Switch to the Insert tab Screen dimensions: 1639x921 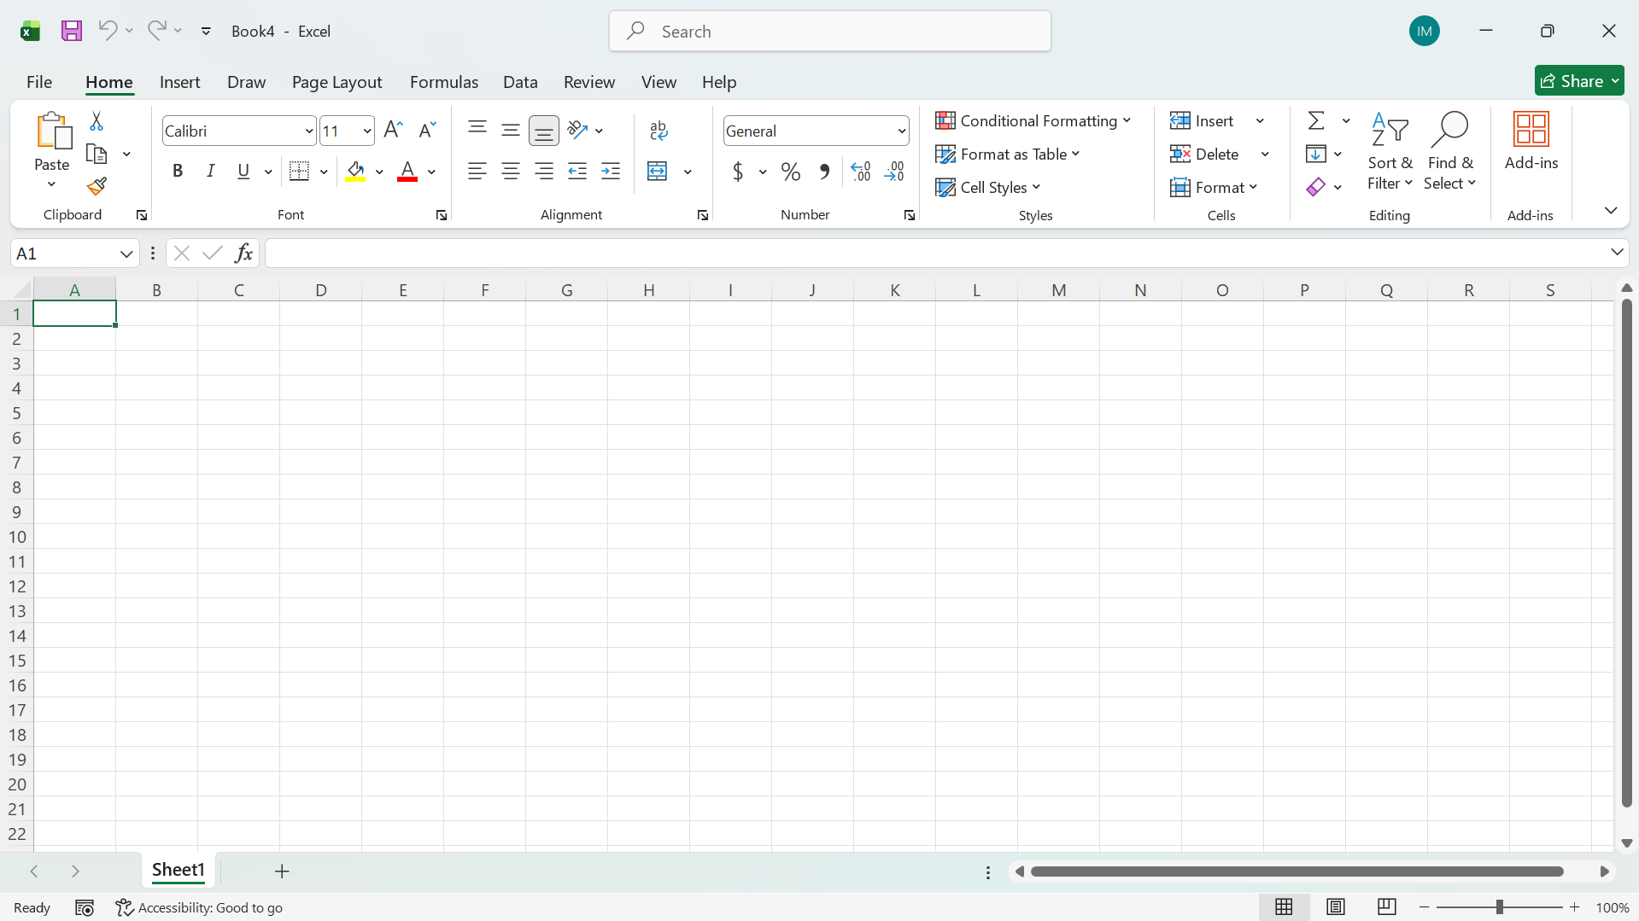coord(179,82)
